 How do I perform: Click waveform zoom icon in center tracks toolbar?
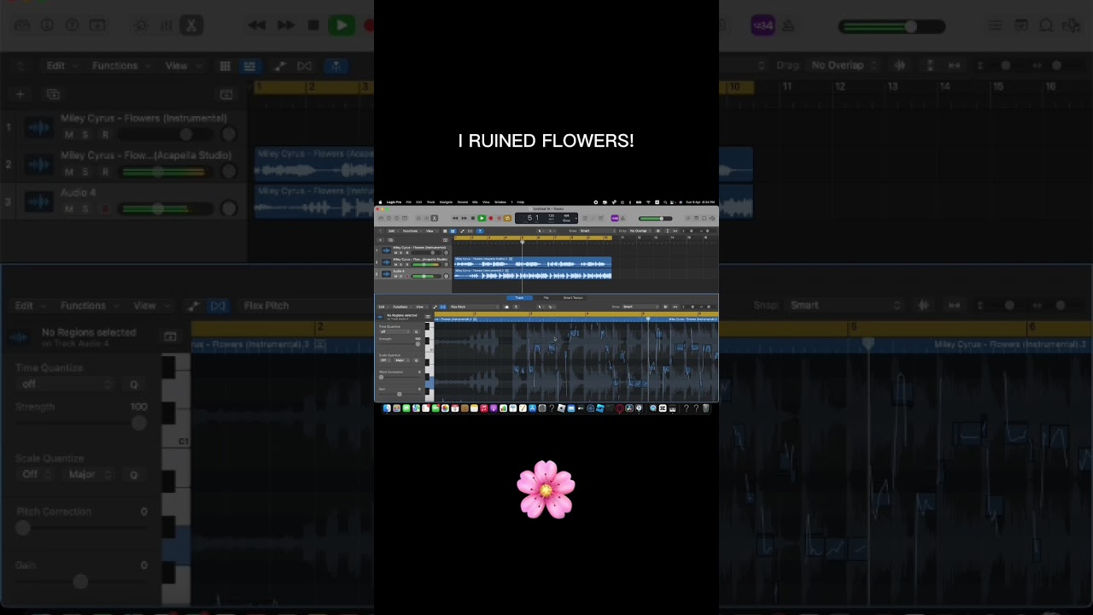(x=658, y=231)
